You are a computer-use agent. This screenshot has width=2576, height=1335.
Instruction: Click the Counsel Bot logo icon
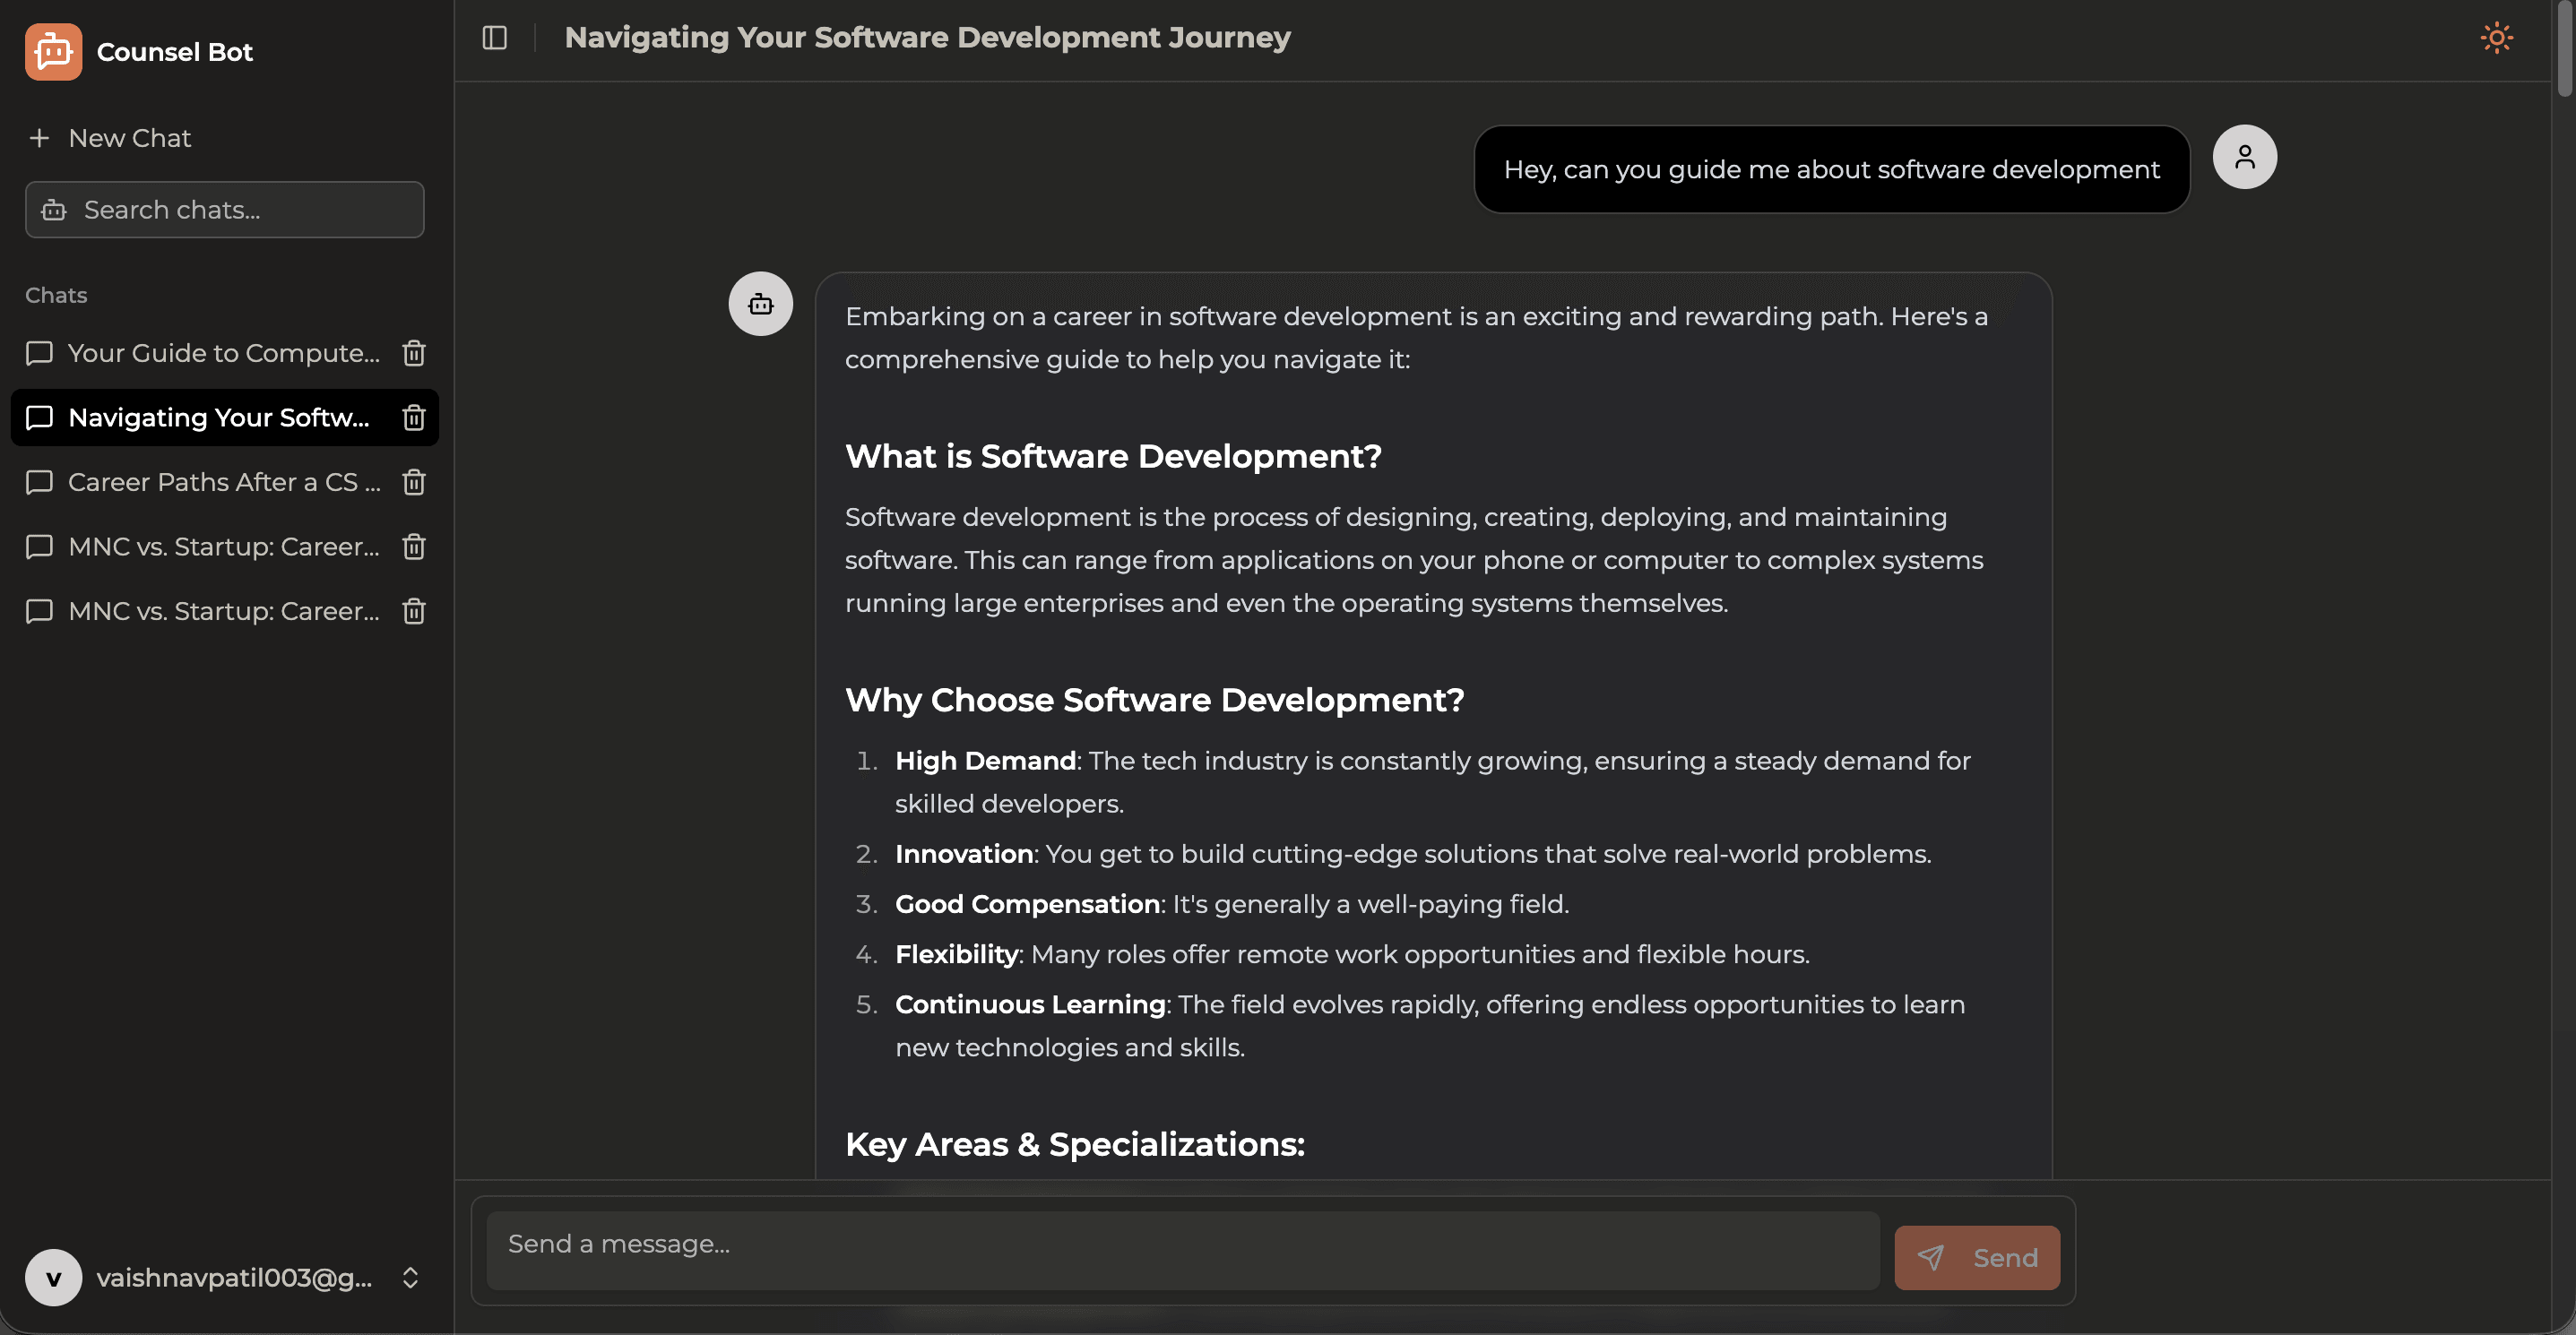(x=53, y=51)
